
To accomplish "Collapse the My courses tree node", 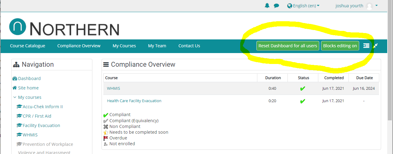I will pyautogui.click(x=15, y=97).
